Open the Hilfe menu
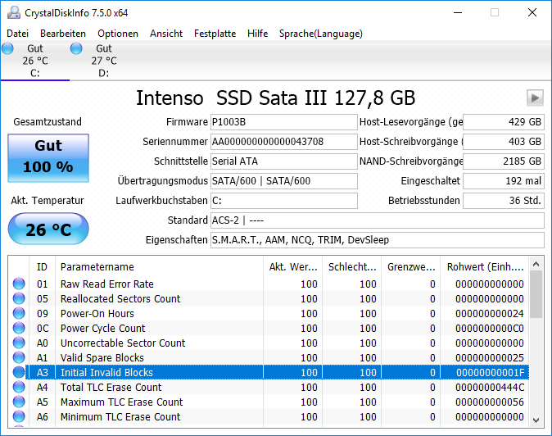 point(258,34)
